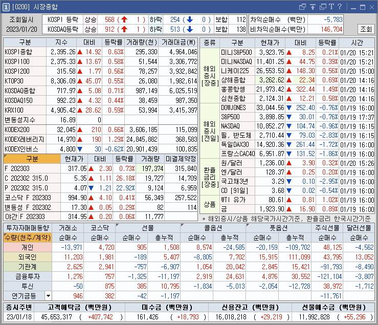The height and width of the screenshot is (325, 378).
Task: Click the duplicate window icon in title bar
Action: pyautogui.click(x=323, y=7)
